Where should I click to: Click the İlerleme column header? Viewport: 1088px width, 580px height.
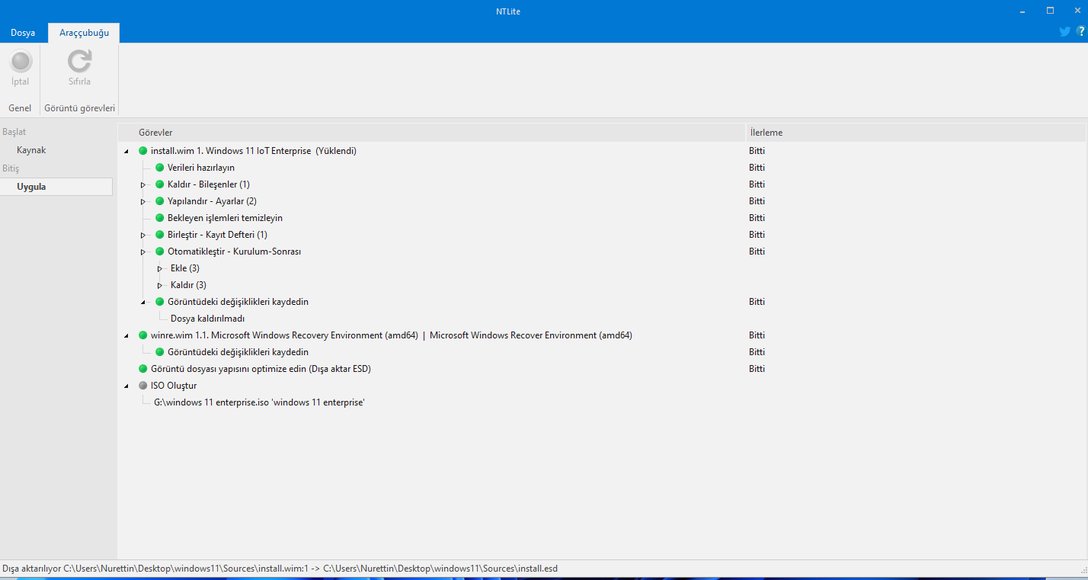click(x=915, y=133)
